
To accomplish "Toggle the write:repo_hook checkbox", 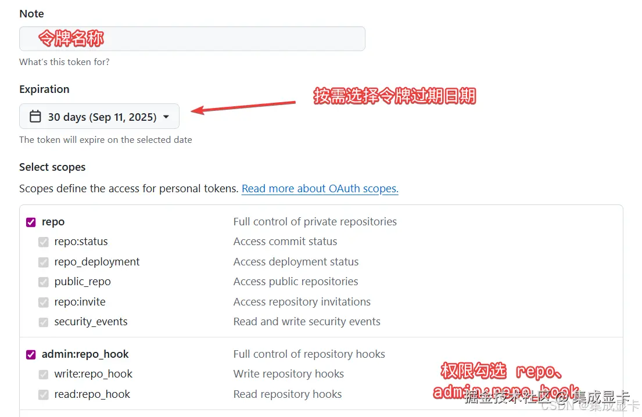I will 44,374.
